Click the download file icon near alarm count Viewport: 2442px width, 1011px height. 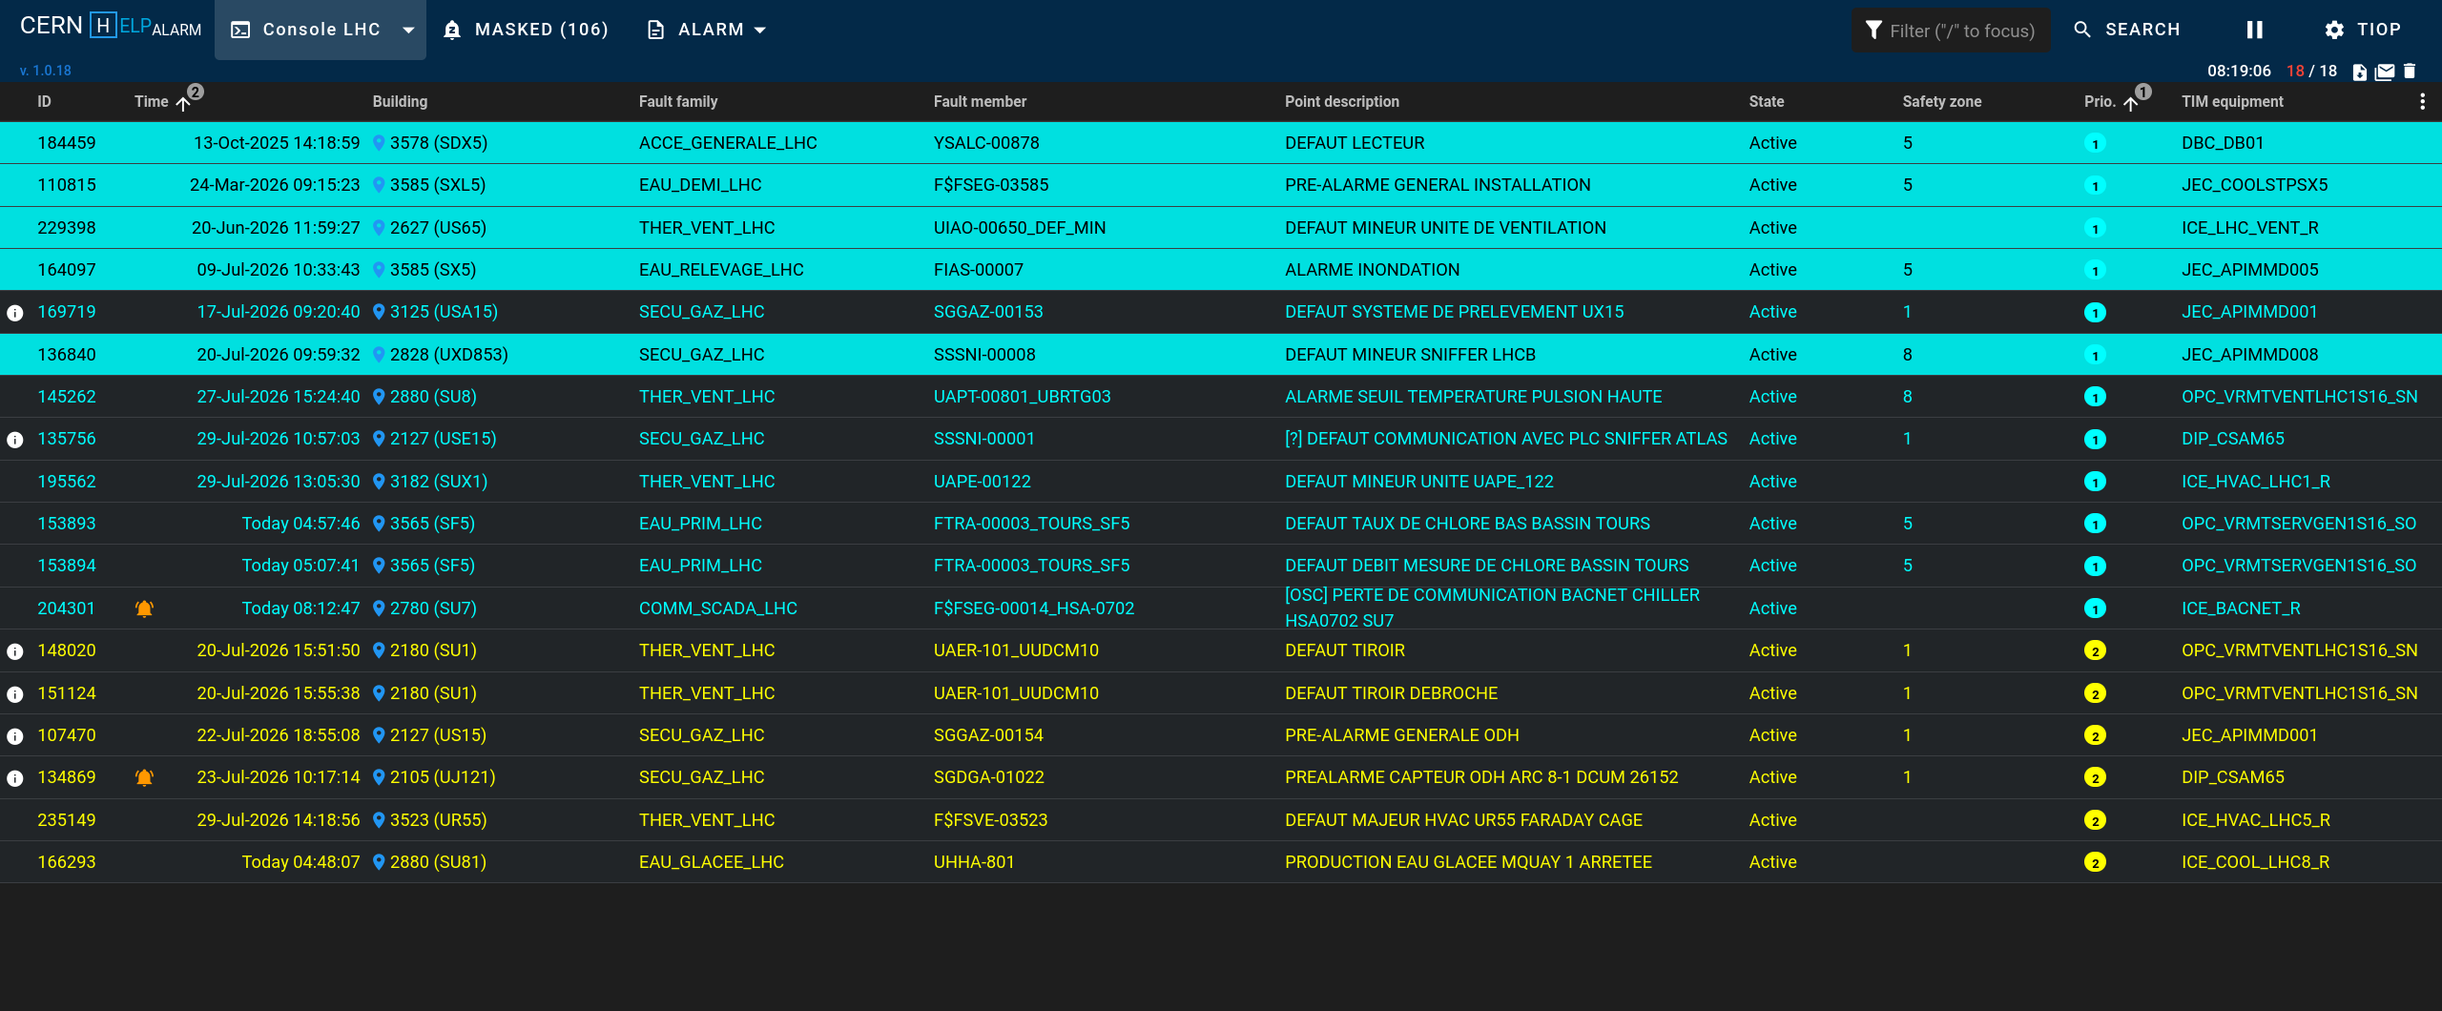point(2360,72)
